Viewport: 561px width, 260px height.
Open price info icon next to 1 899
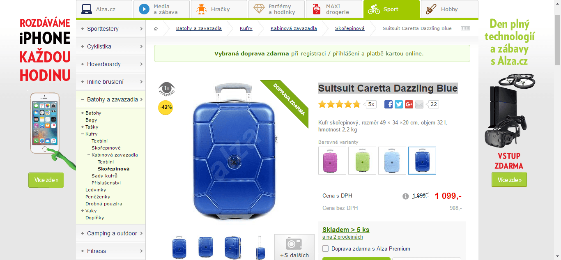406,196
